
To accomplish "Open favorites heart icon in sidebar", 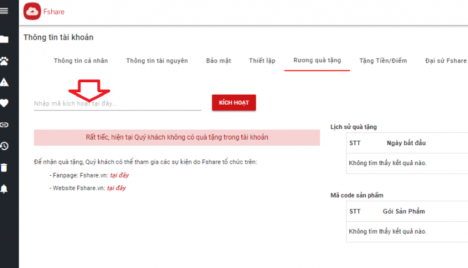I will pyautogui.click(x=4, y=103).
